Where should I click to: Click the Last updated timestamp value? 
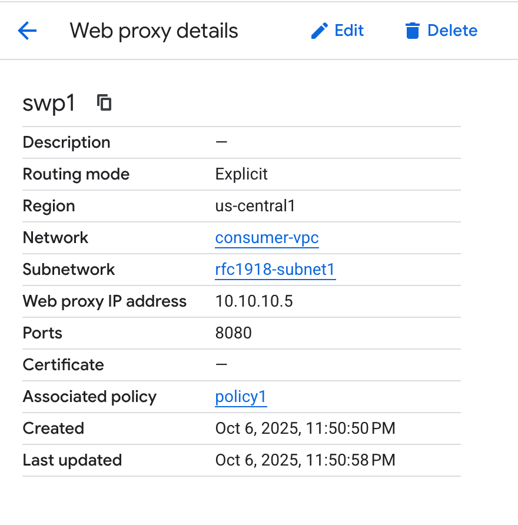point(305,460)
